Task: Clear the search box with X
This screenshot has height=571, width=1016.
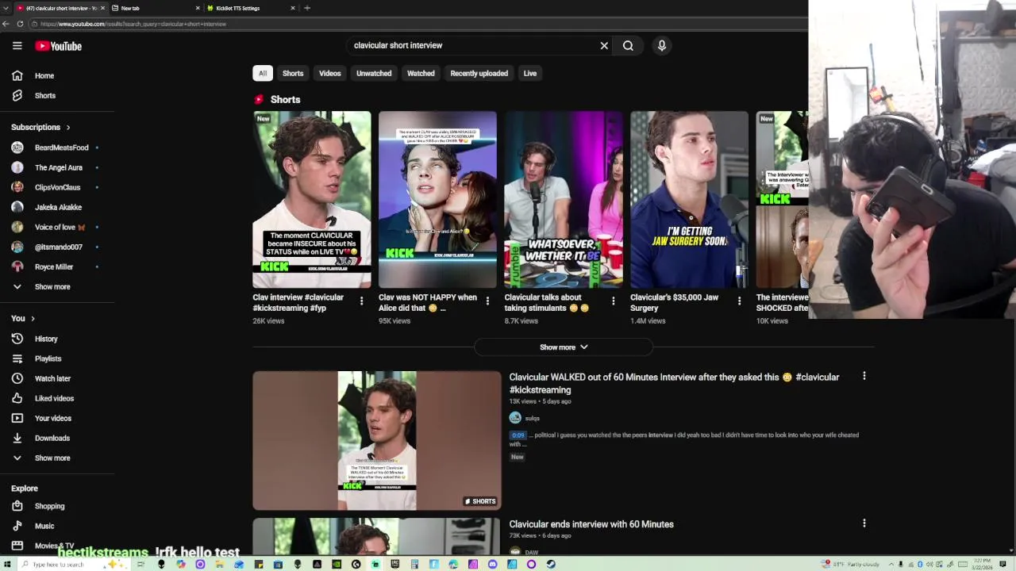Action: coord(604,46)
